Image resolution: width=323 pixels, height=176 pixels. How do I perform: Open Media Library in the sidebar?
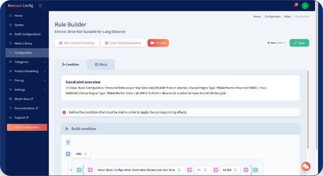(27, 43)
